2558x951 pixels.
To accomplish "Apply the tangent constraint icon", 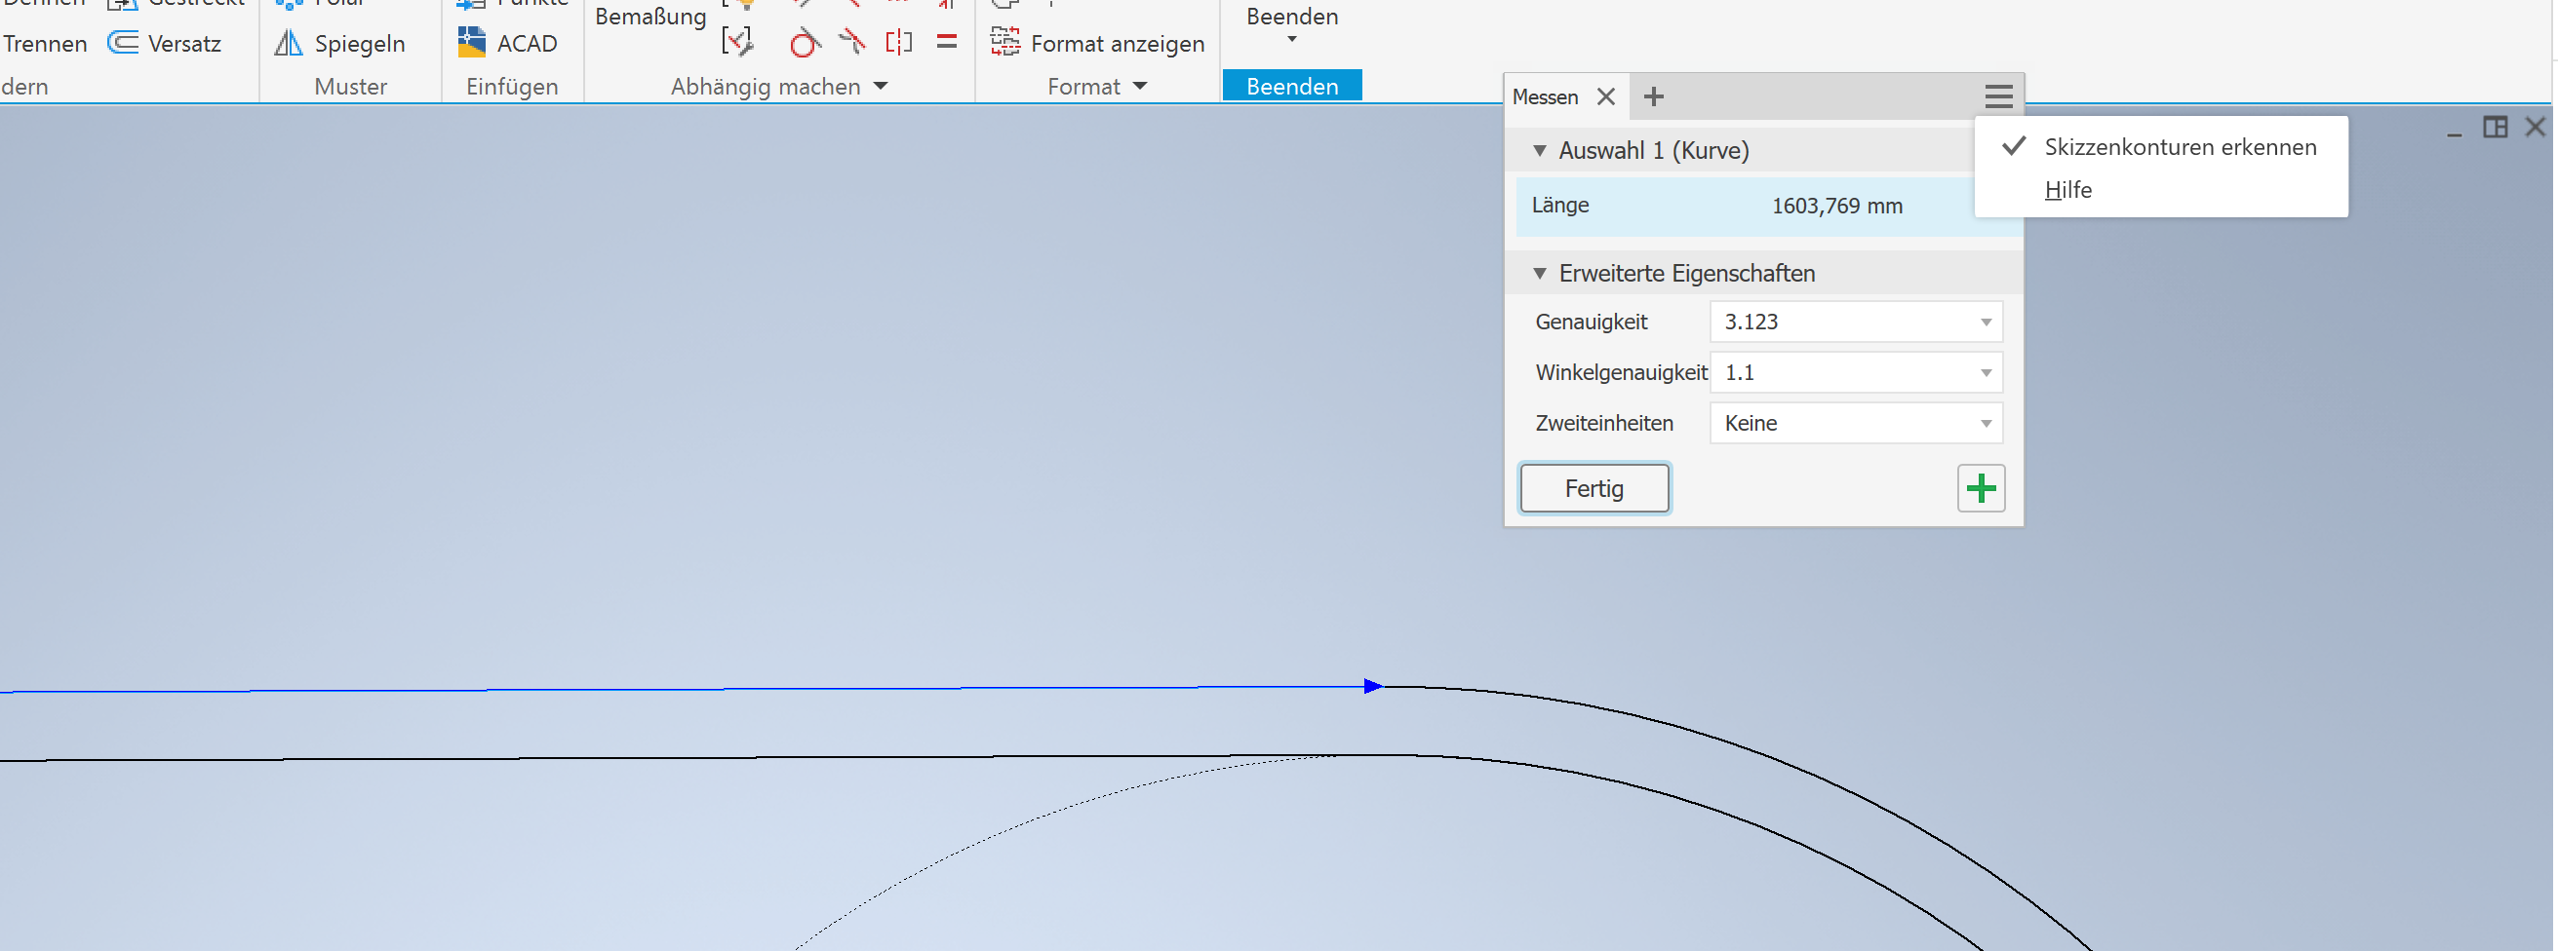I will (805, 43).
